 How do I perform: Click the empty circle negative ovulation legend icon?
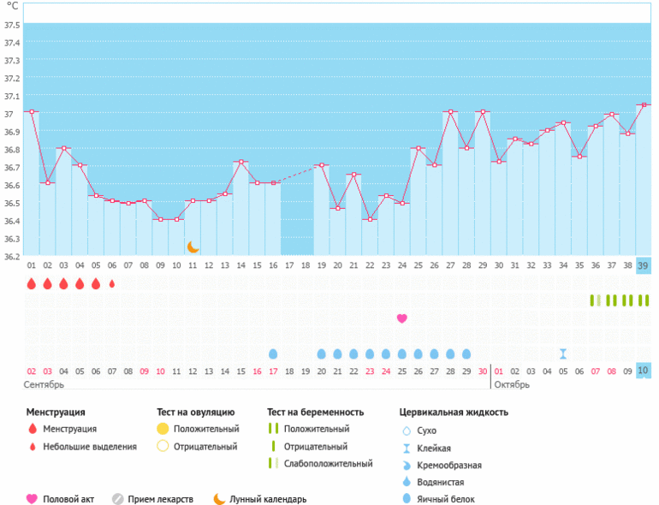(163, 446)
